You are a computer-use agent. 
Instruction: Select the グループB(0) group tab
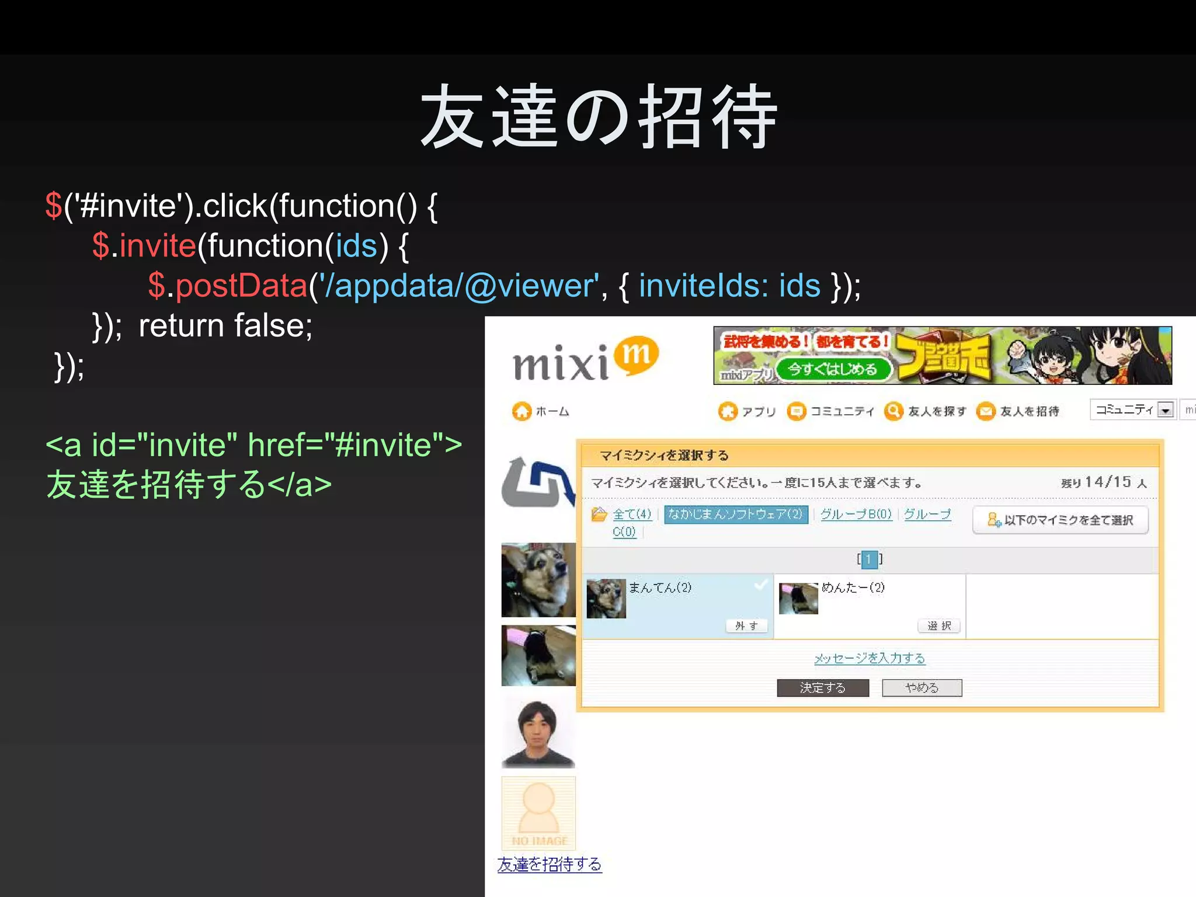click(x=856, y=514)
